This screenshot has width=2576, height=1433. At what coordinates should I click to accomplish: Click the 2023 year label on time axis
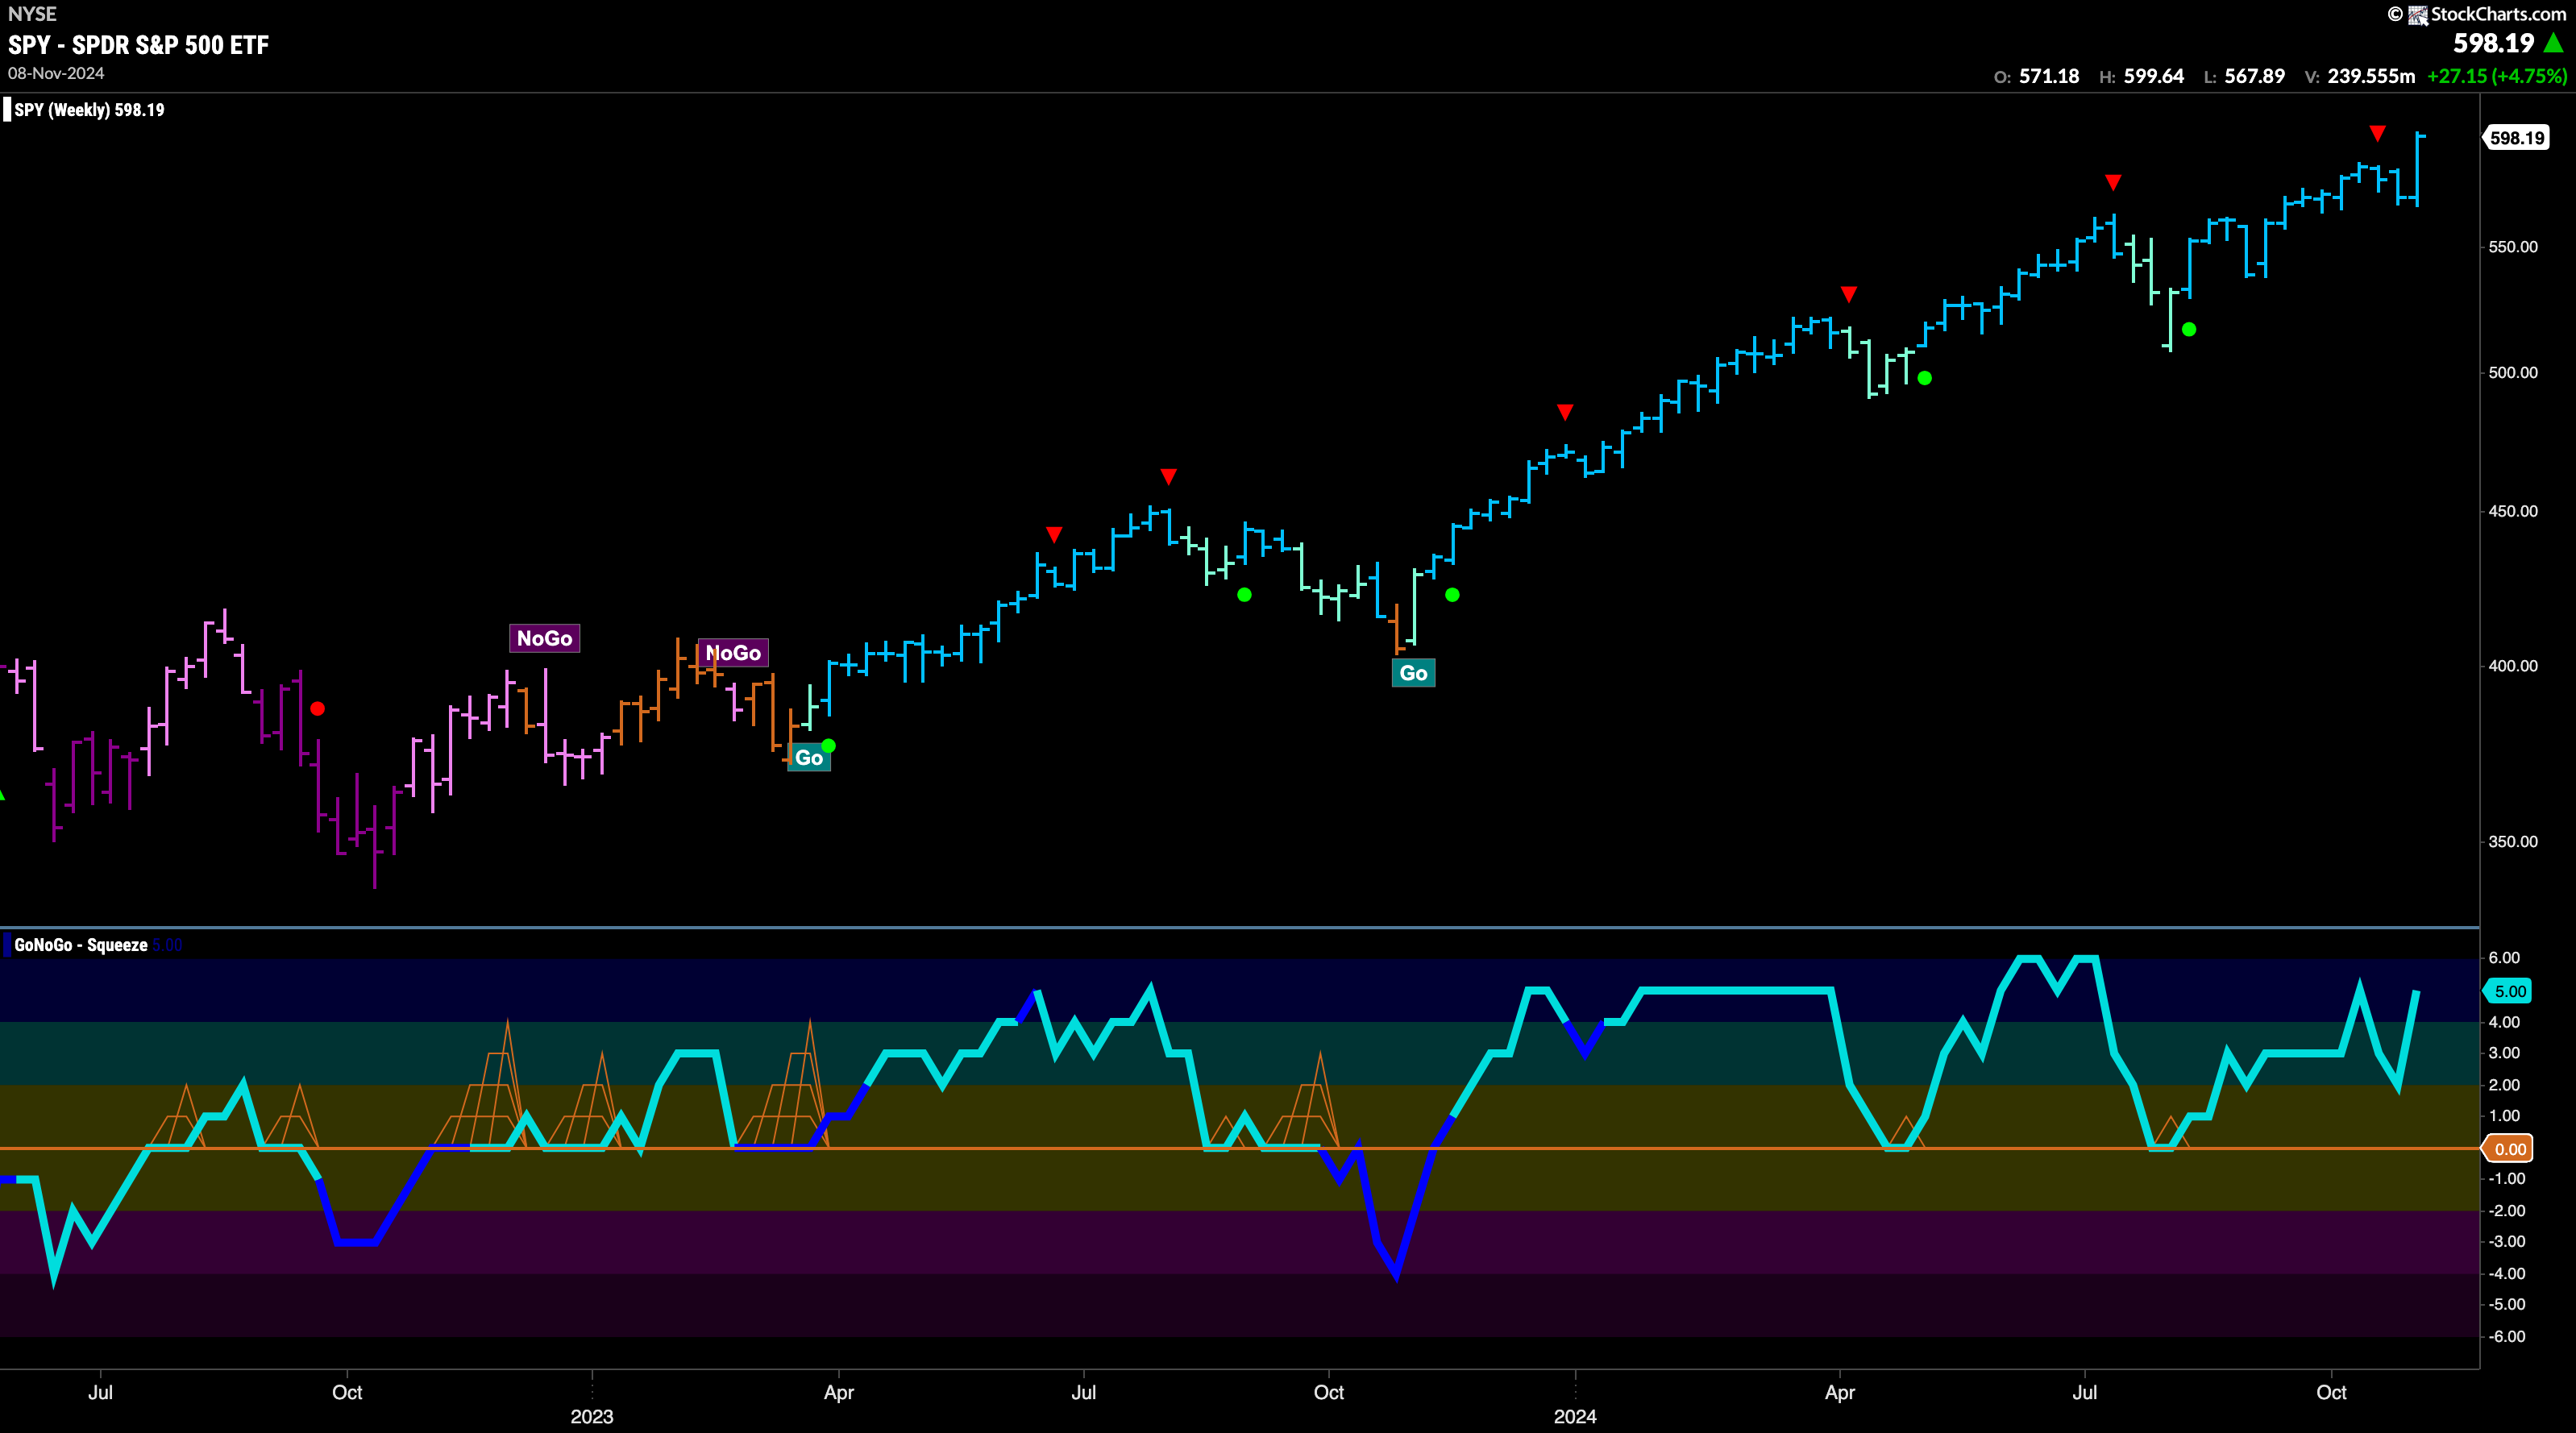click(x=592, y=1416)
